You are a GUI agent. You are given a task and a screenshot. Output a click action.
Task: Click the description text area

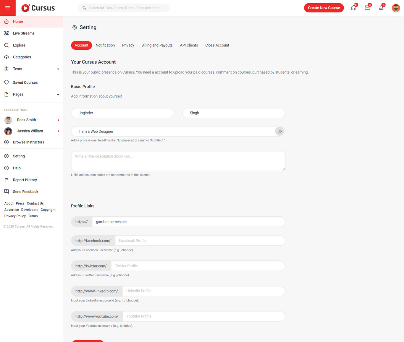[x=178, y=161]
